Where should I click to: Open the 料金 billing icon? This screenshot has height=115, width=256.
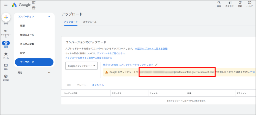tap(6, 65)
